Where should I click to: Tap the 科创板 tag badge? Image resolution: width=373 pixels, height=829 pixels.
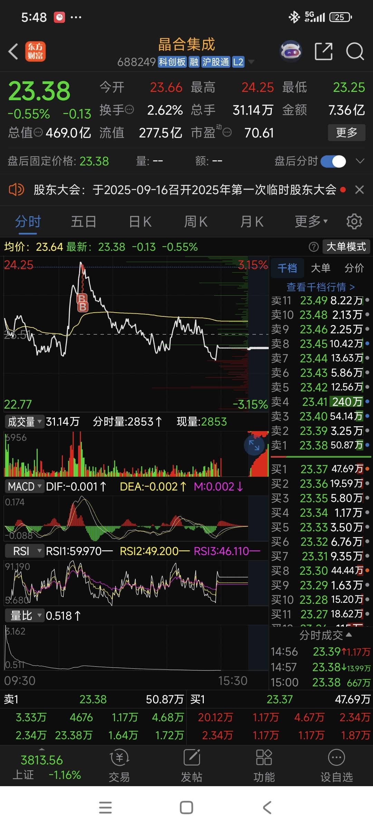(172, 62)
